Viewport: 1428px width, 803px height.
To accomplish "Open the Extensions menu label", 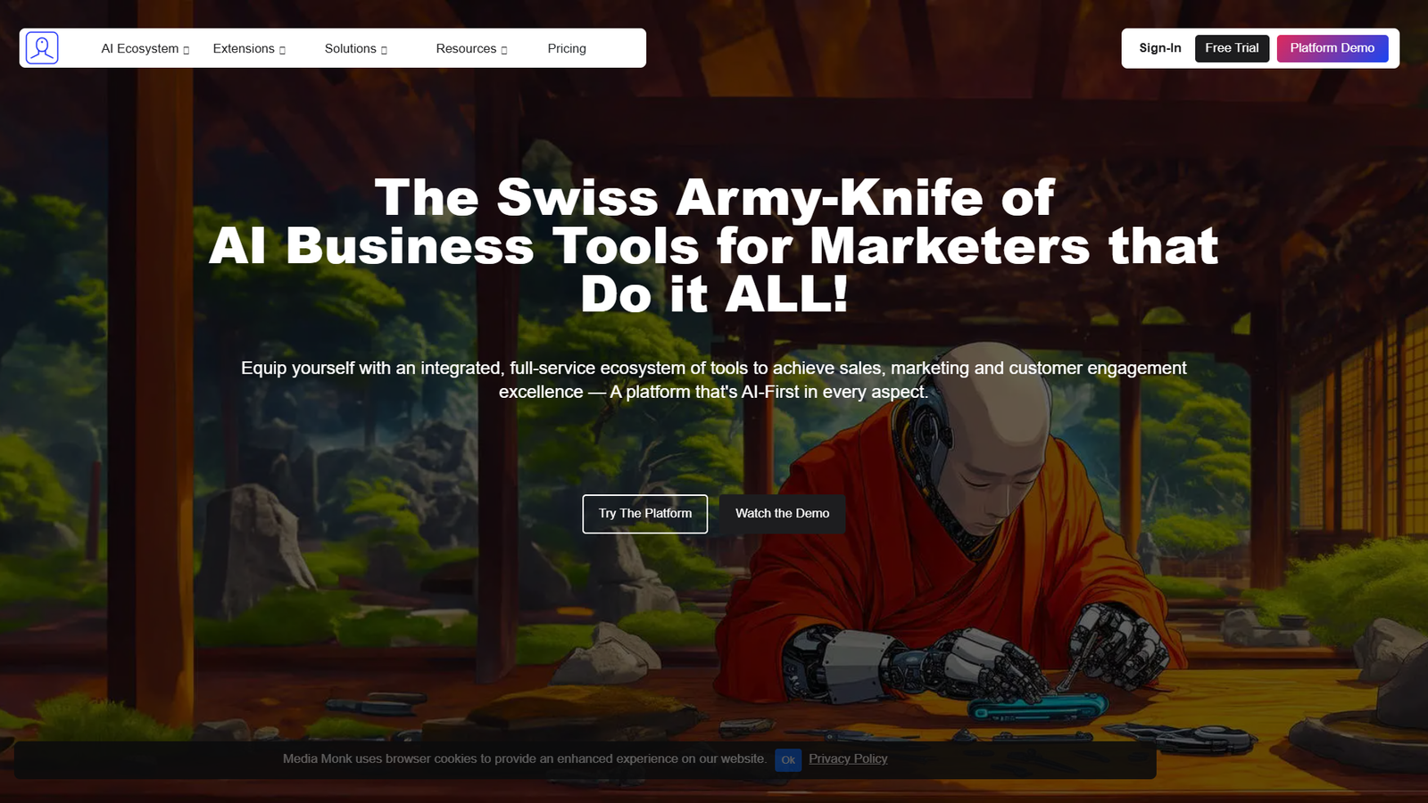I will tap(244, 49).
